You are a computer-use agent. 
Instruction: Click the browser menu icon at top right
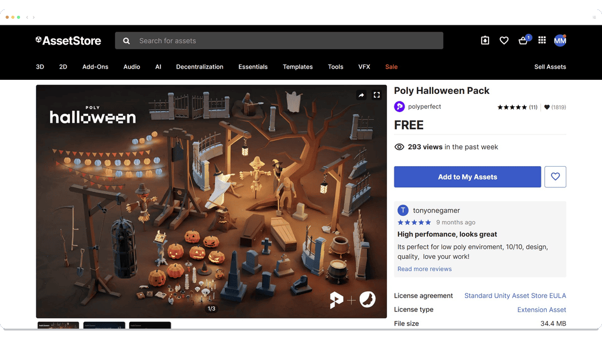point(594,17)
